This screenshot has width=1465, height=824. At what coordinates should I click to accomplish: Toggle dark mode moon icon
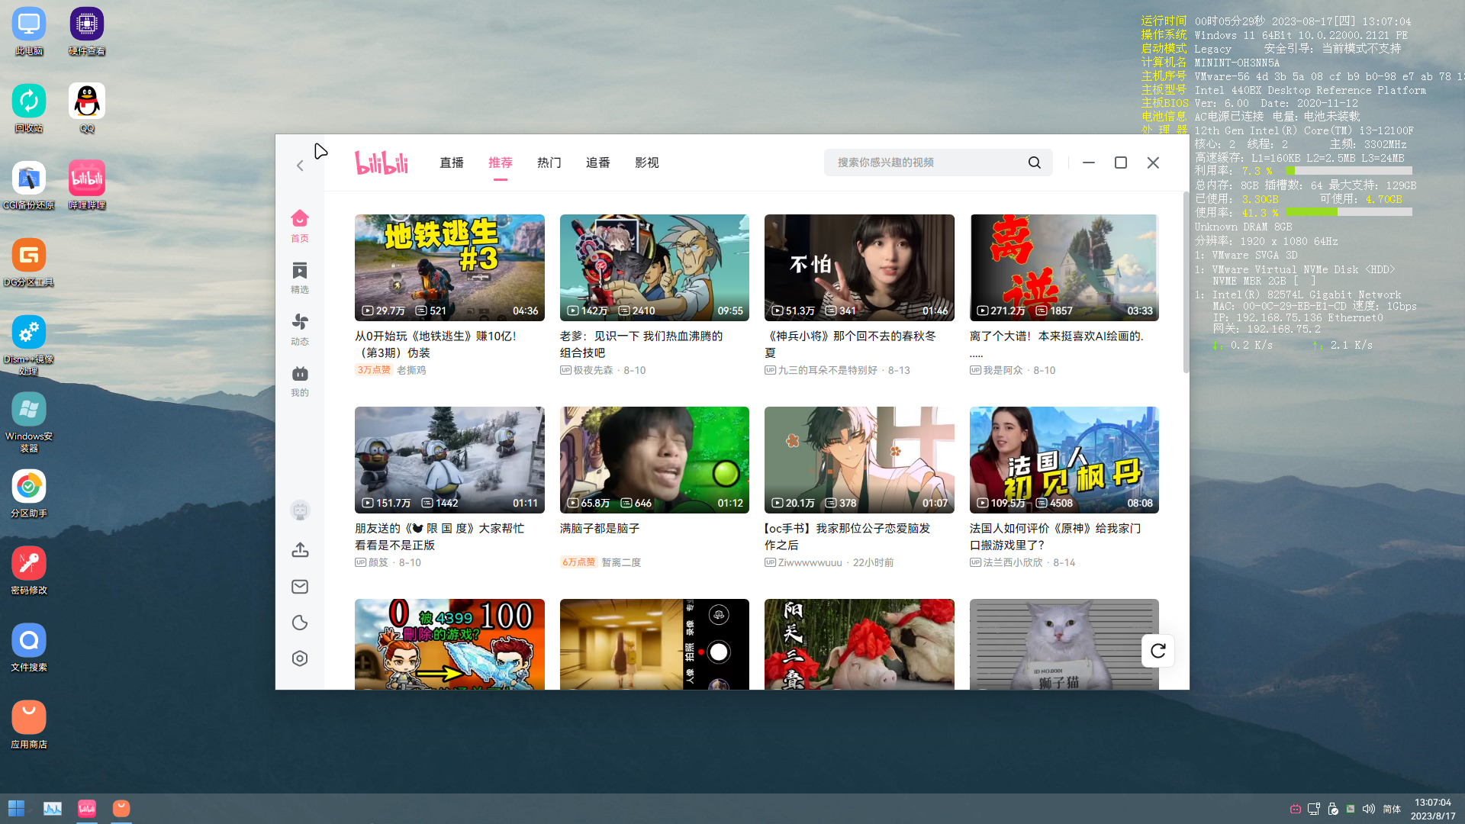click(x=300, y=623)
